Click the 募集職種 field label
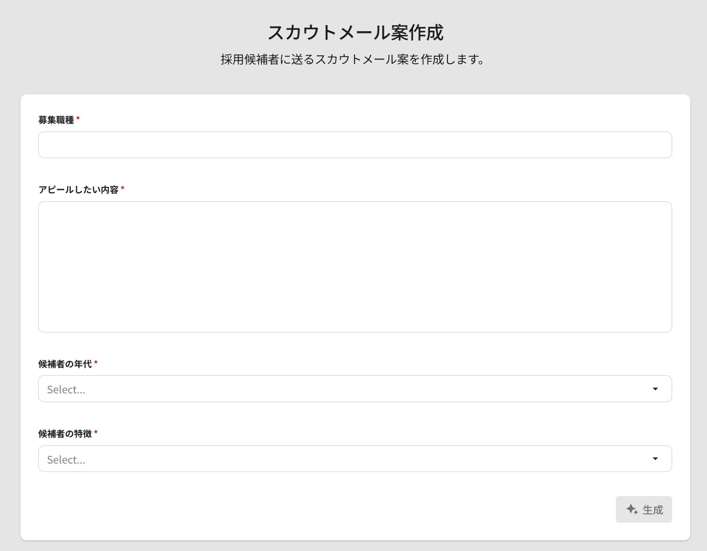Viewport: 707px width, 551px height. [x=56, y=120]
